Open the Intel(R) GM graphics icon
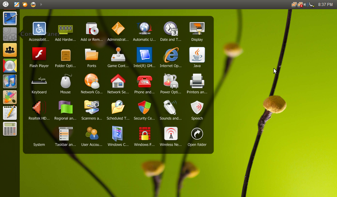Image resolution: width=337 pixels, height=197 pixels. 144,55
